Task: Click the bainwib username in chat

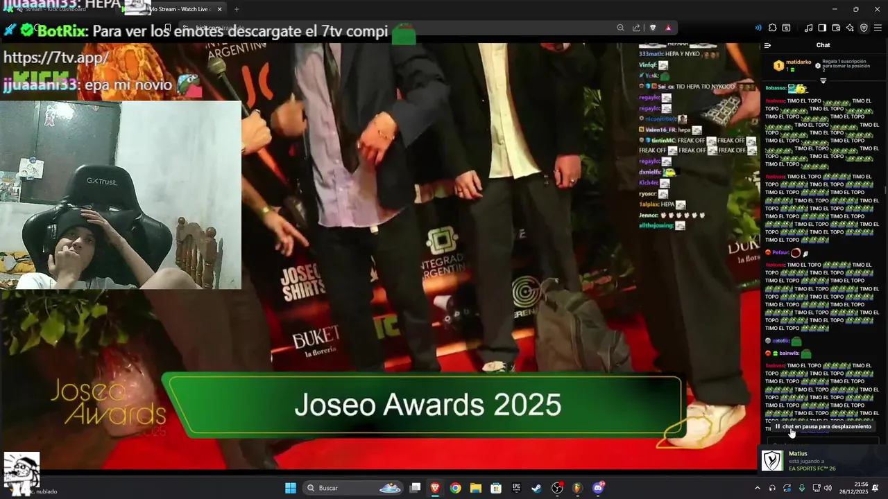Action: (789, 353)
